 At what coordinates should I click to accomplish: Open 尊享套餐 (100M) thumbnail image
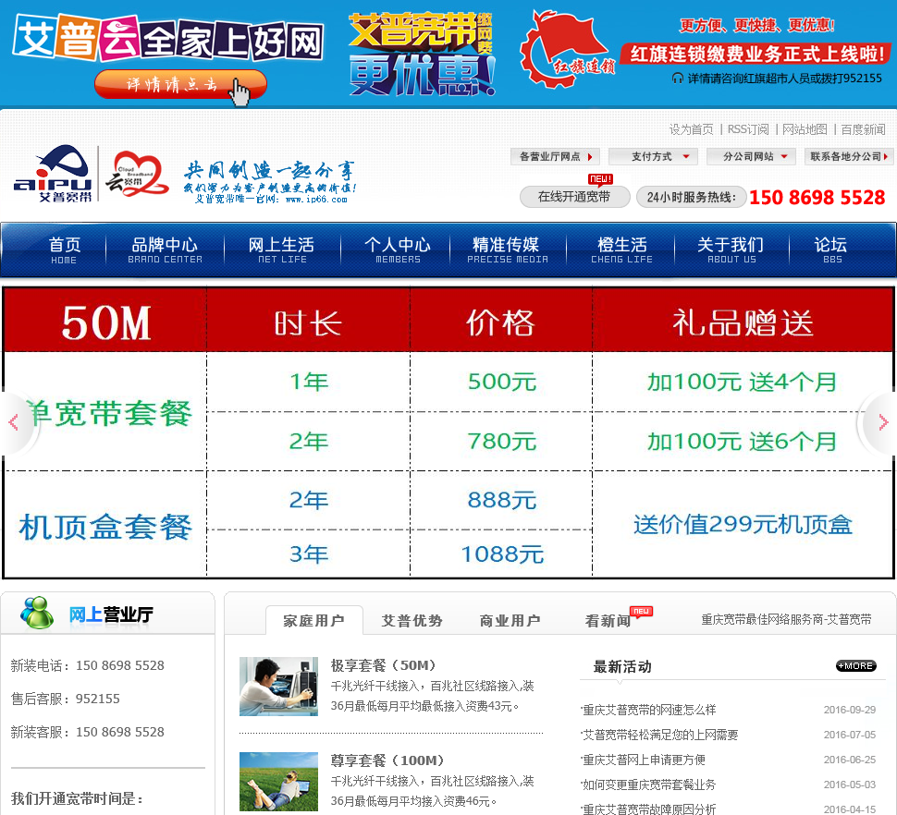pyautogui.click(x=278, y=782)
